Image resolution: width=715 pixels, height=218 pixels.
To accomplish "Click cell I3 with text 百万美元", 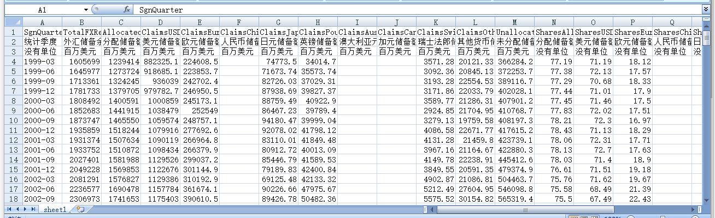I will click(357, 52).
